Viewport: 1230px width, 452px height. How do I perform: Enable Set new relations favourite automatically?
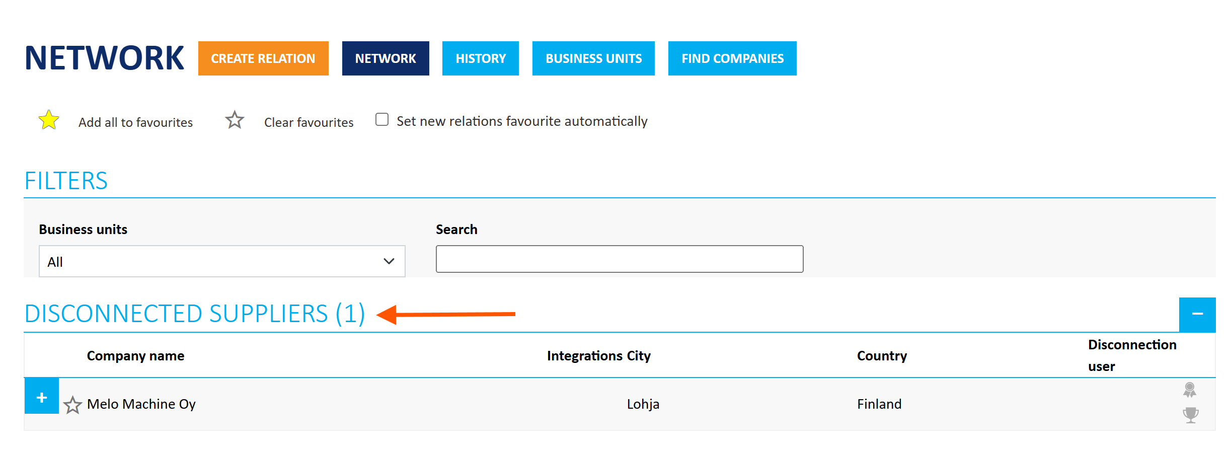click(382, 119)
